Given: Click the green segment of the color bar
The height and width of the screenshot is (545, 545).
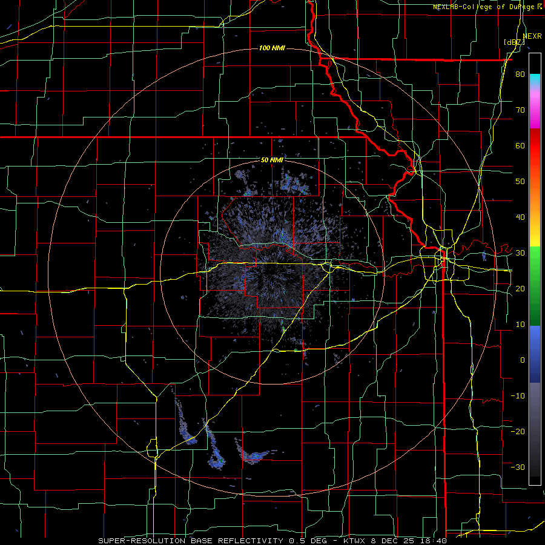Looking at the screenshot, I should coord(535,286).
